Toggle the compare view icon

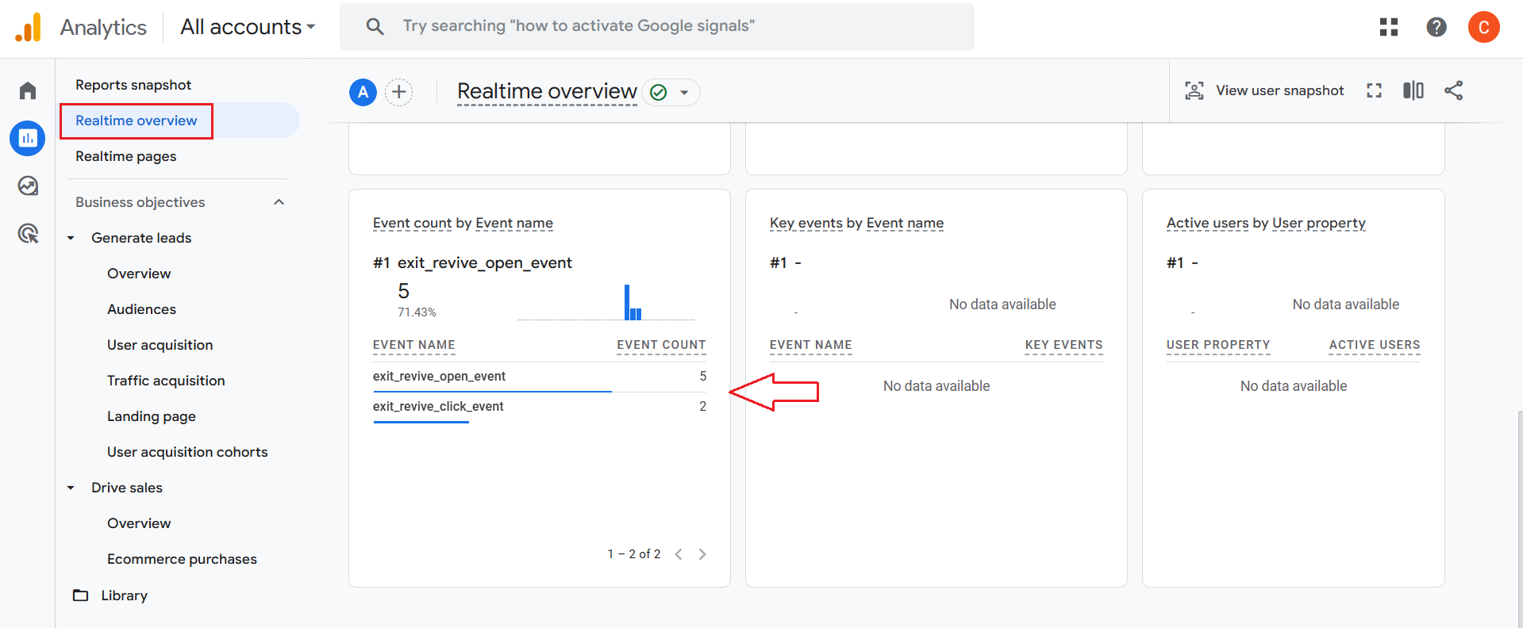[x=1413, y=90]
